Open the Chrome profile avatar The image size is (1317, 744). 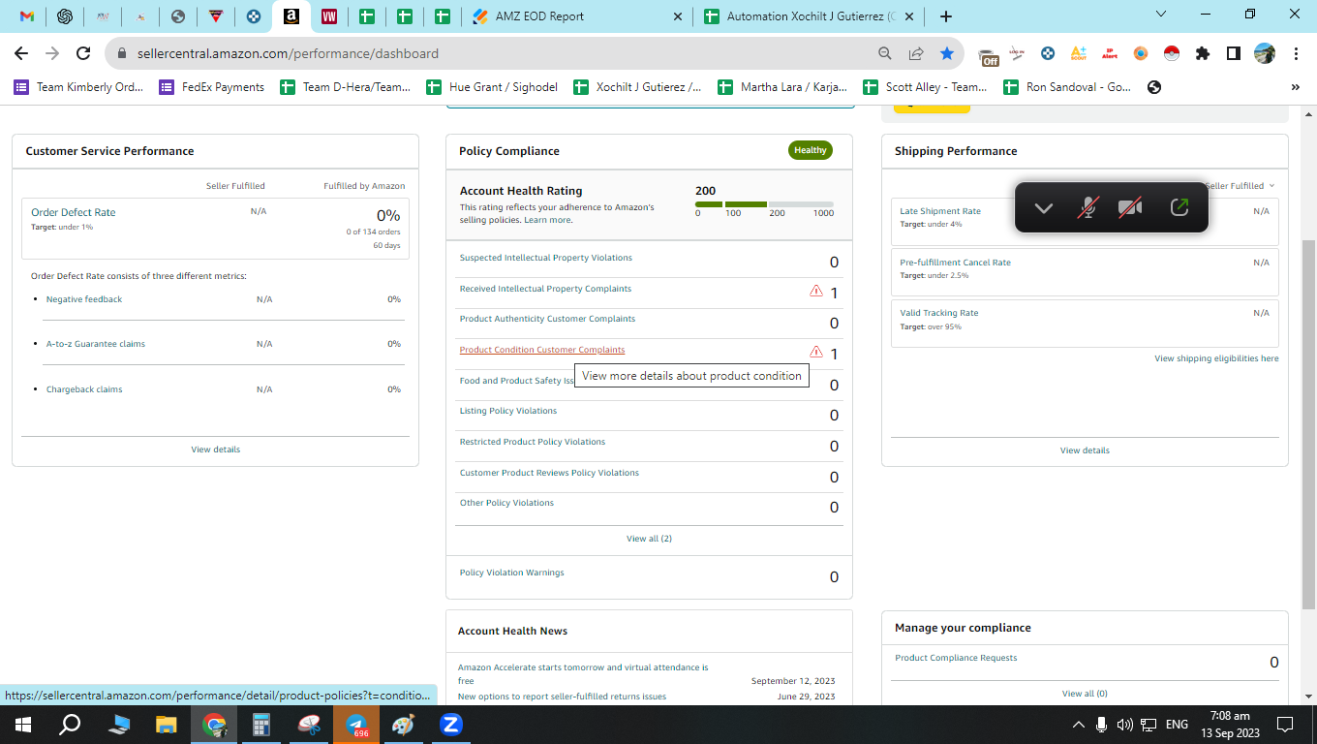coord(1265,53)
